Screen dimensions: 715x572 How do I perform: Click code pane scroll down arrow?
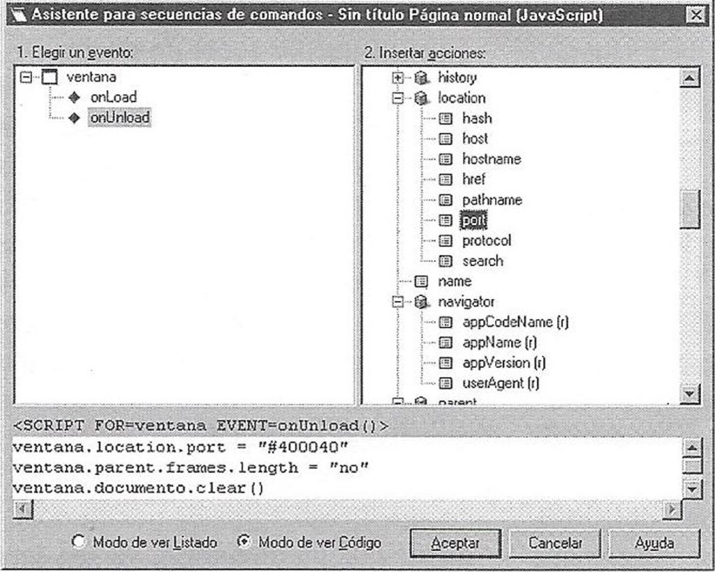(x=692, y=489)
